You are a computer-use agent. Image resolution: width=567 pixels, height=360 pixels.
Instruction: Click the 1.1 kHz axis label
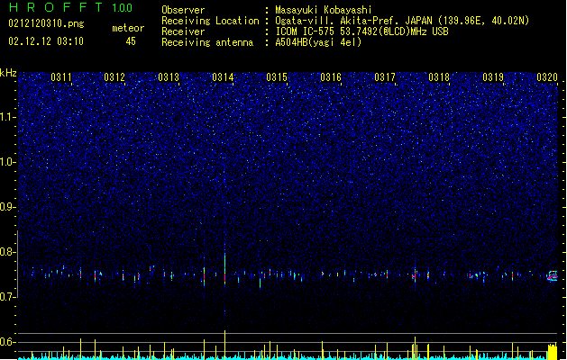pyautogui.click(x=7, y=117)
